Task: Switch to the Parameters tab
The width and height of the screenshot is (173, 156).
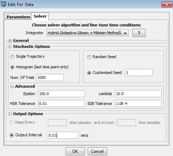Action: 18,17
